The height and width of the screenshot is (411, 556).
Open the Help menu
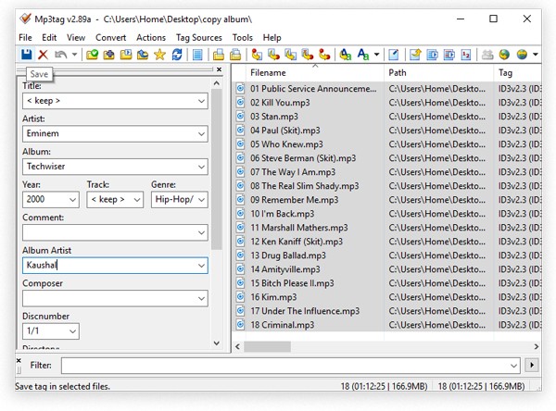[x=272, y=38]
